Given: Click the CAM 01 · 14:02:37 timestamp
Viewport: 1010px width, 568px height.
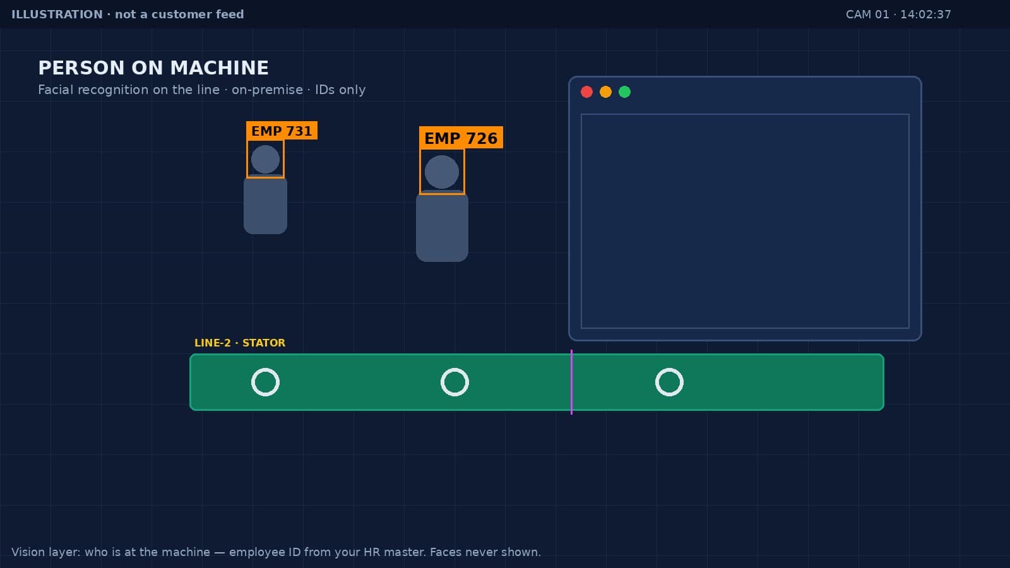Looking at the screenshot, I should (x=898, y=14).
